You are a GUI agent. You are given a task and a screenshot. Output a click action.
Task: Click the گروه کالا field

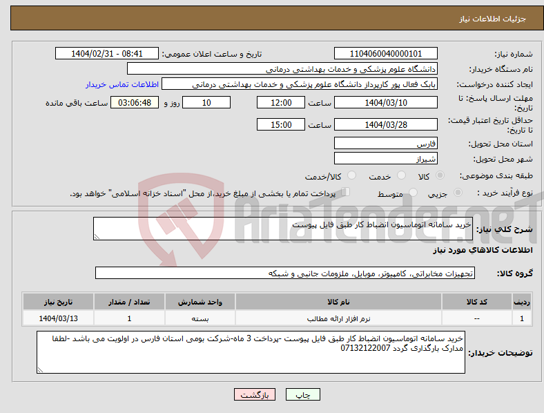tap(285, 273)
